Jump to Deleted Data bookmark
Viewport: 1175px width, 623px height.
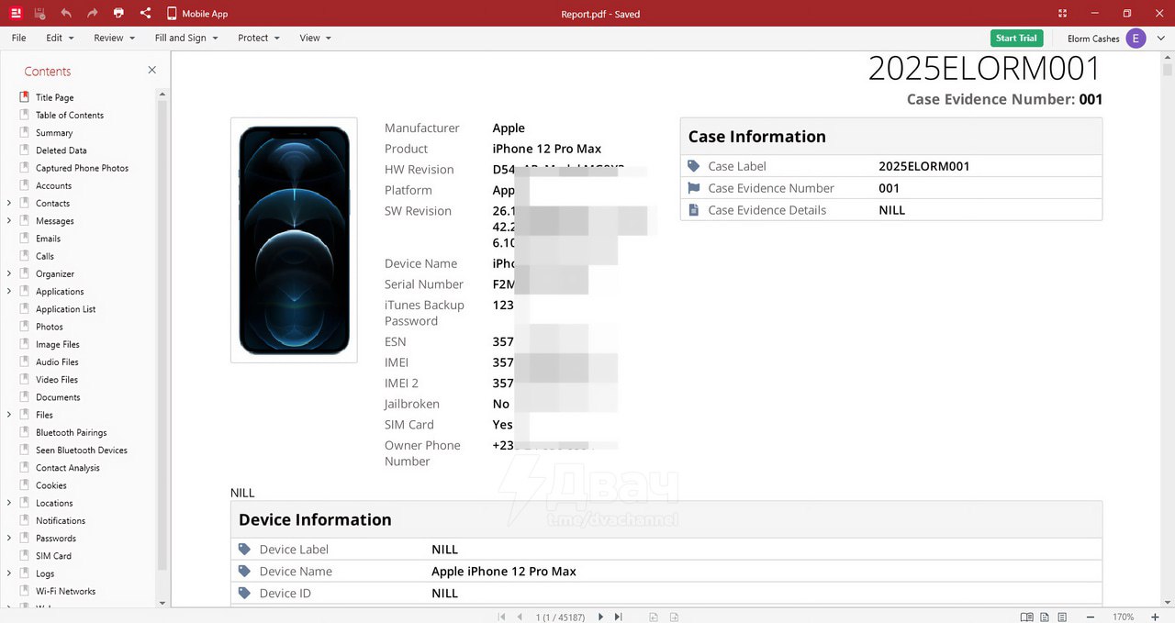pos(61,150)
